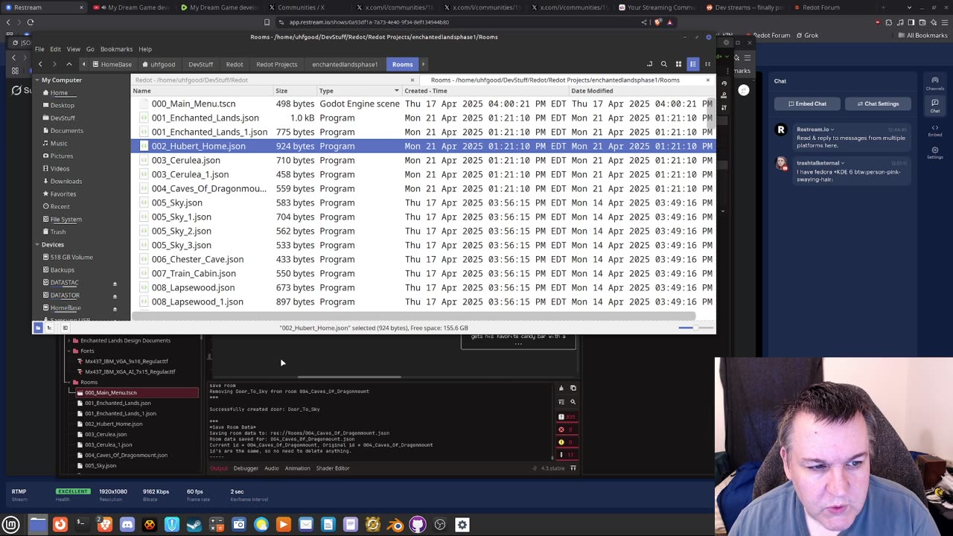
Task: Open Discord from the taskbar
Action: 127,525
